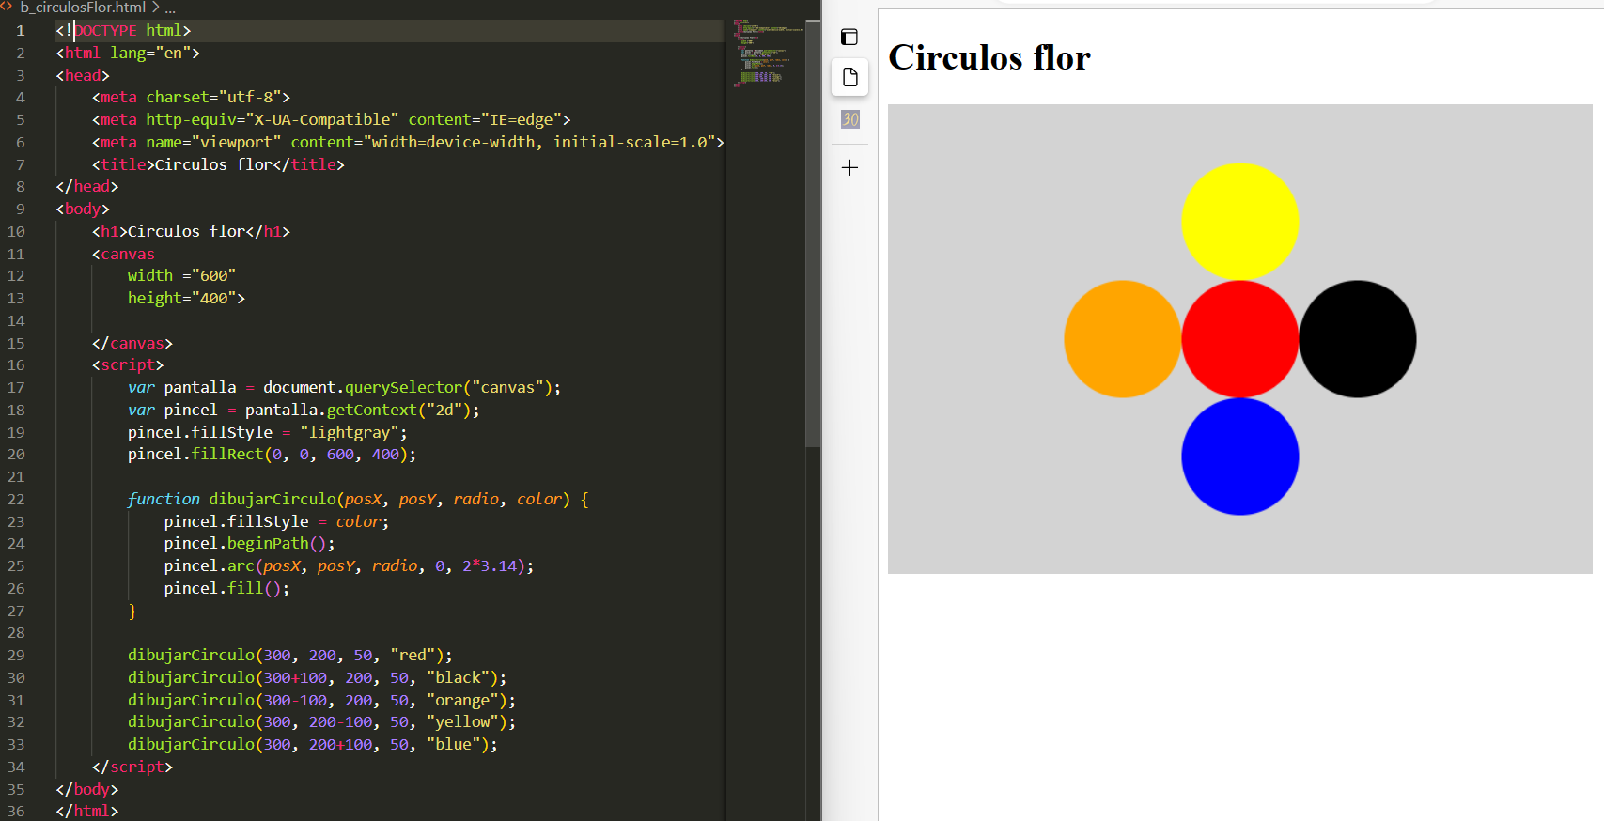Click the X-UA-Compatible meta line
Viewport: 1604px width, 821px height.
331,120
